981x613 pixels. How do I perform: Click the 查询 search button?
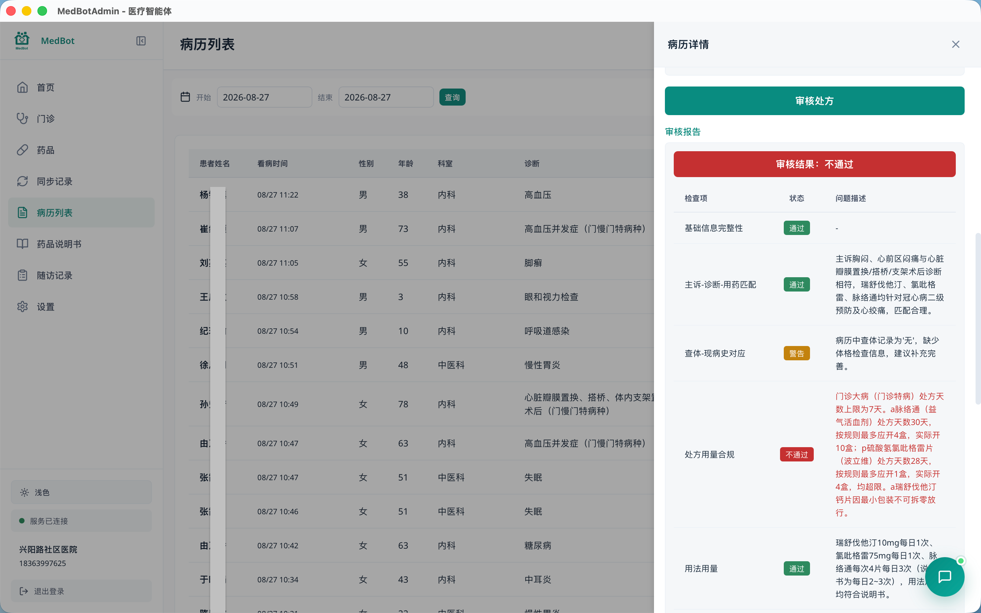click(452, 97)
